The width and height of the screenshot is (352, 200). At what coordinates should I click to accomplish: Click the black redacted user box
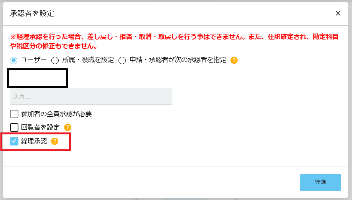click(37, 78)
